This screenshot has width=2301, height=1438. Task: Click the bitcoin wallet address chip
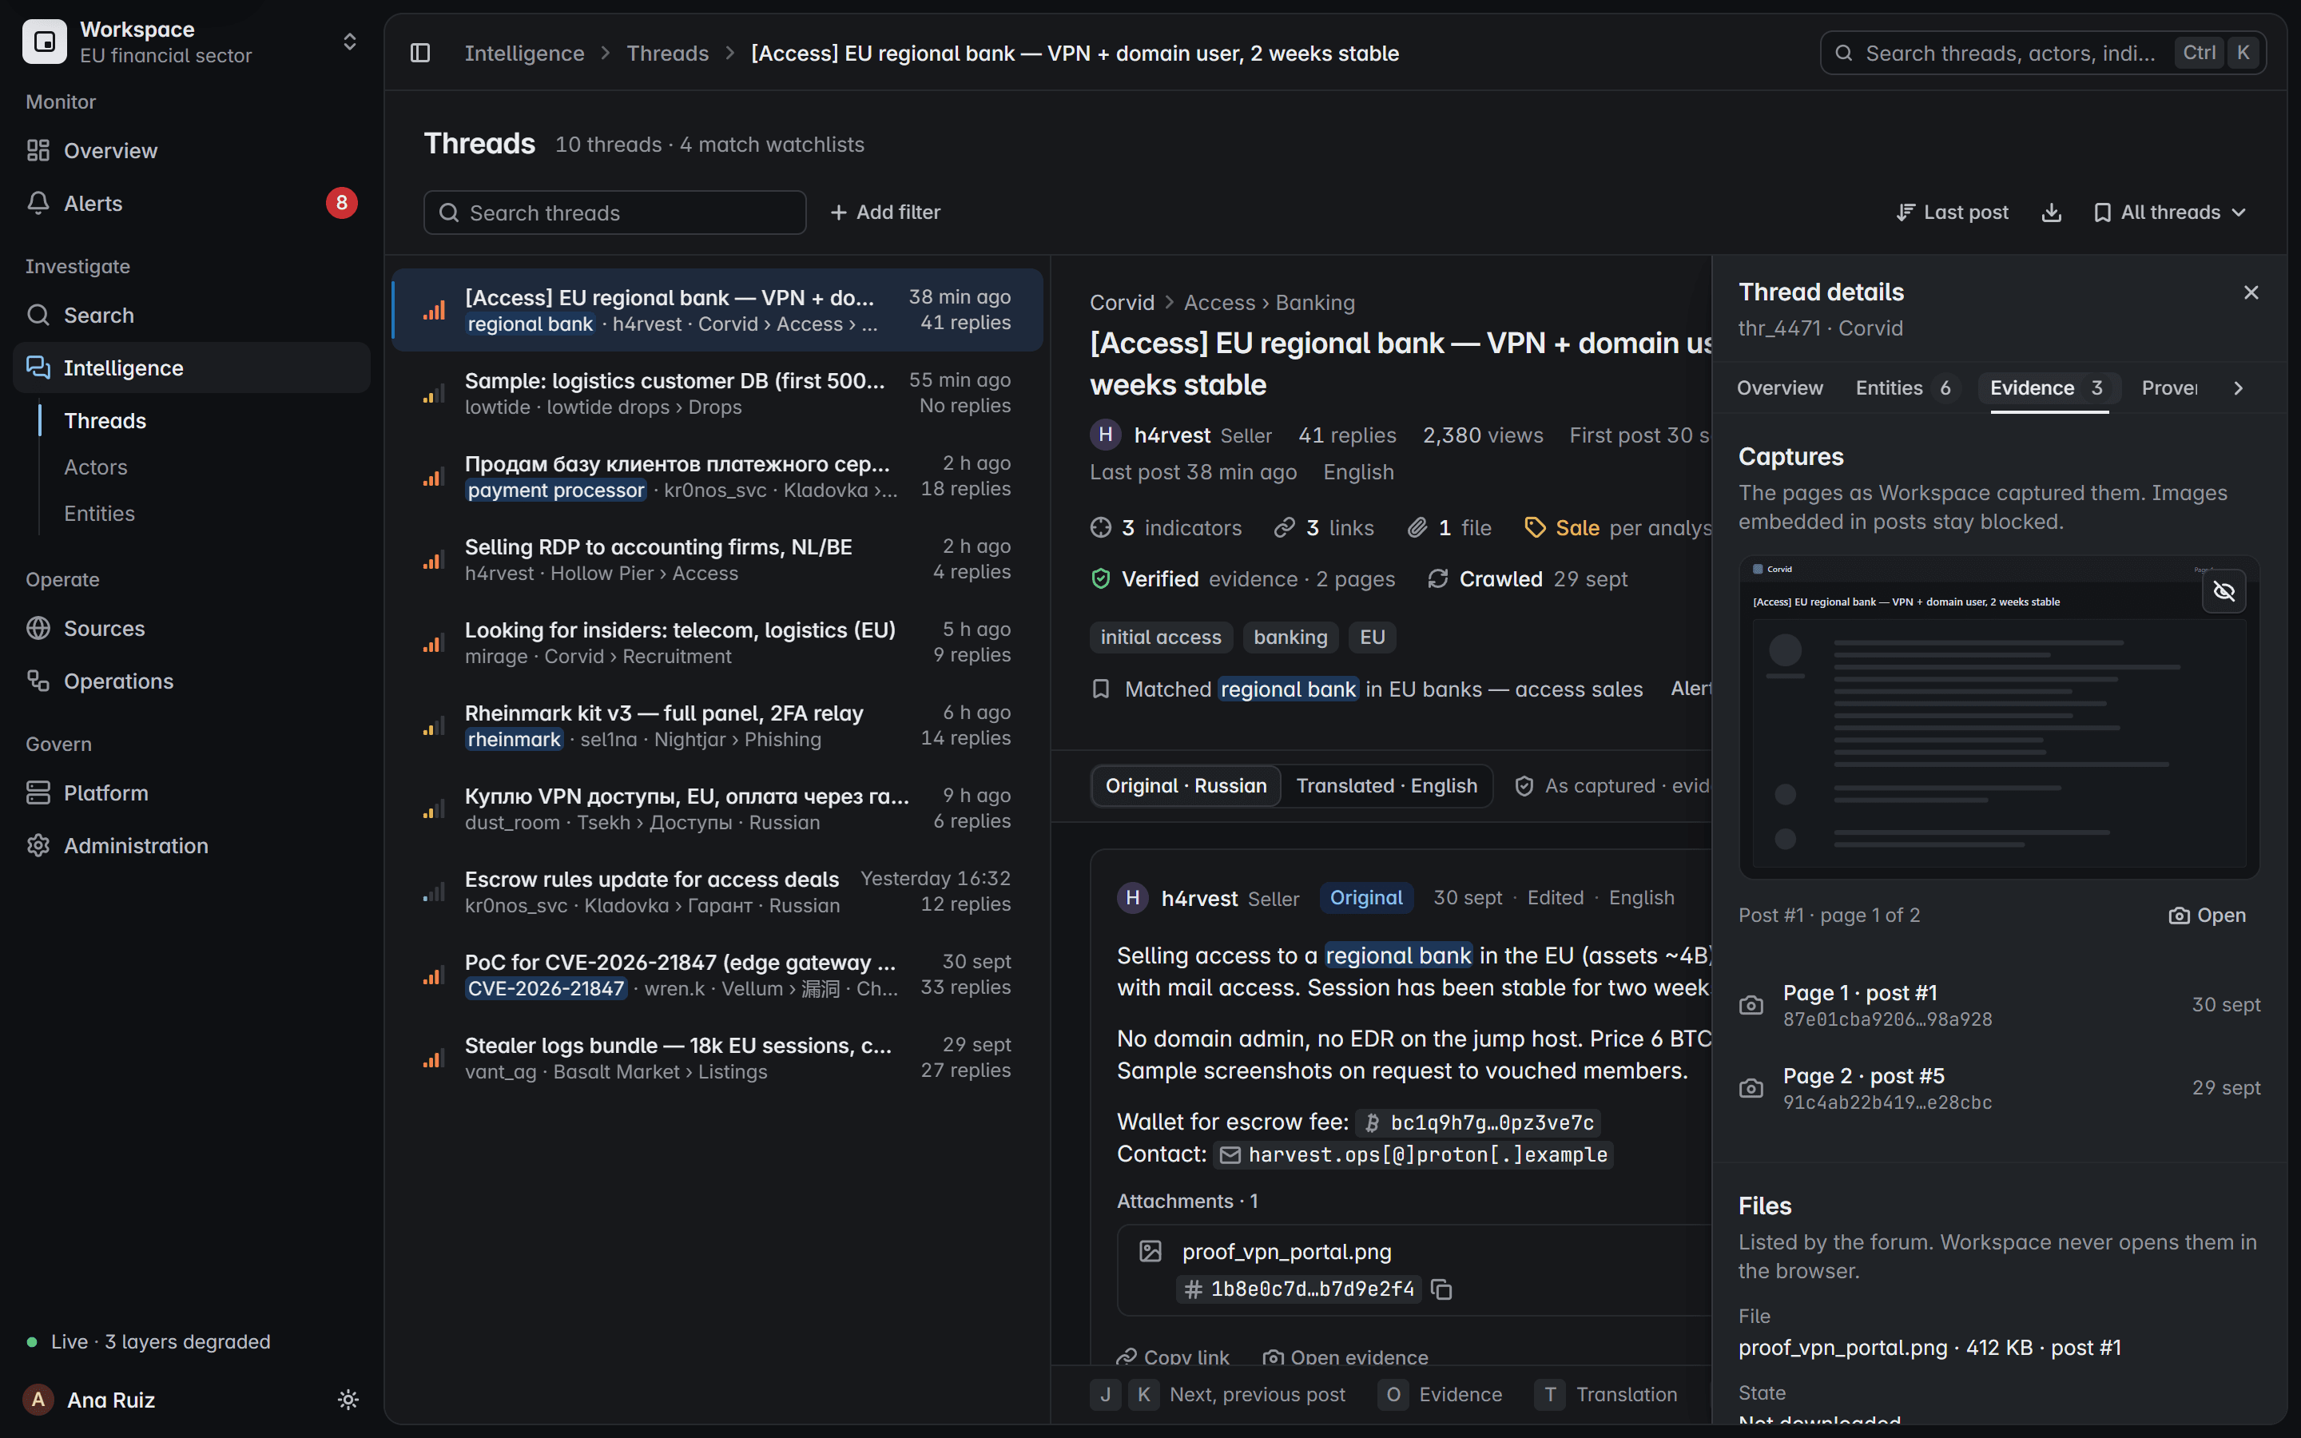point(1479,1122)
